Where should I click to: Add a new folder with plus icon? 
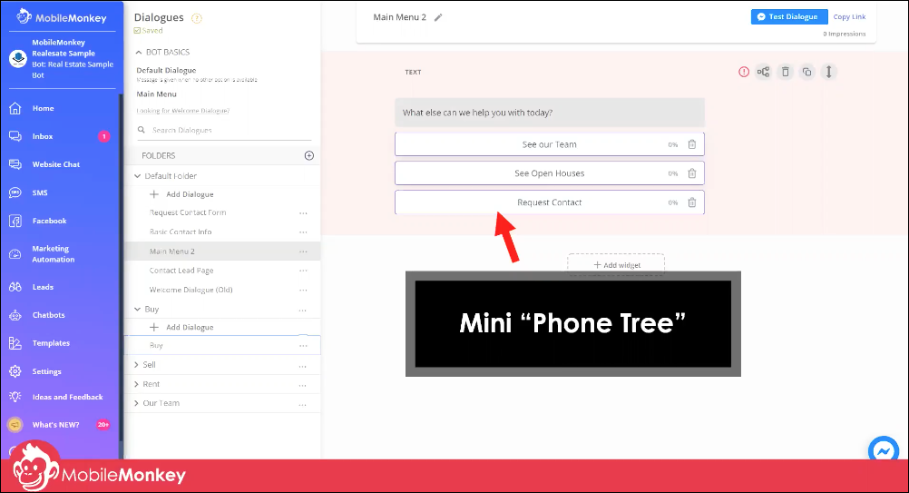(309, 155)
